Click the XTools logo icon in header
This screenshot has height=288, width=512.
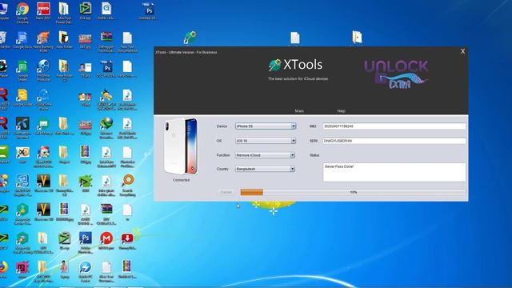(x=274, y=65)
